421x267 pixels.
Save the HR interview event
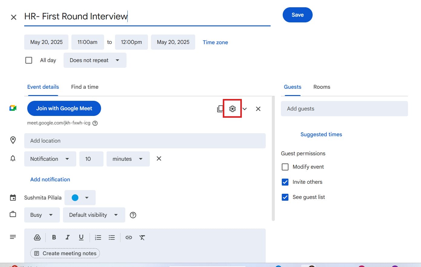[x=297, y=15]
